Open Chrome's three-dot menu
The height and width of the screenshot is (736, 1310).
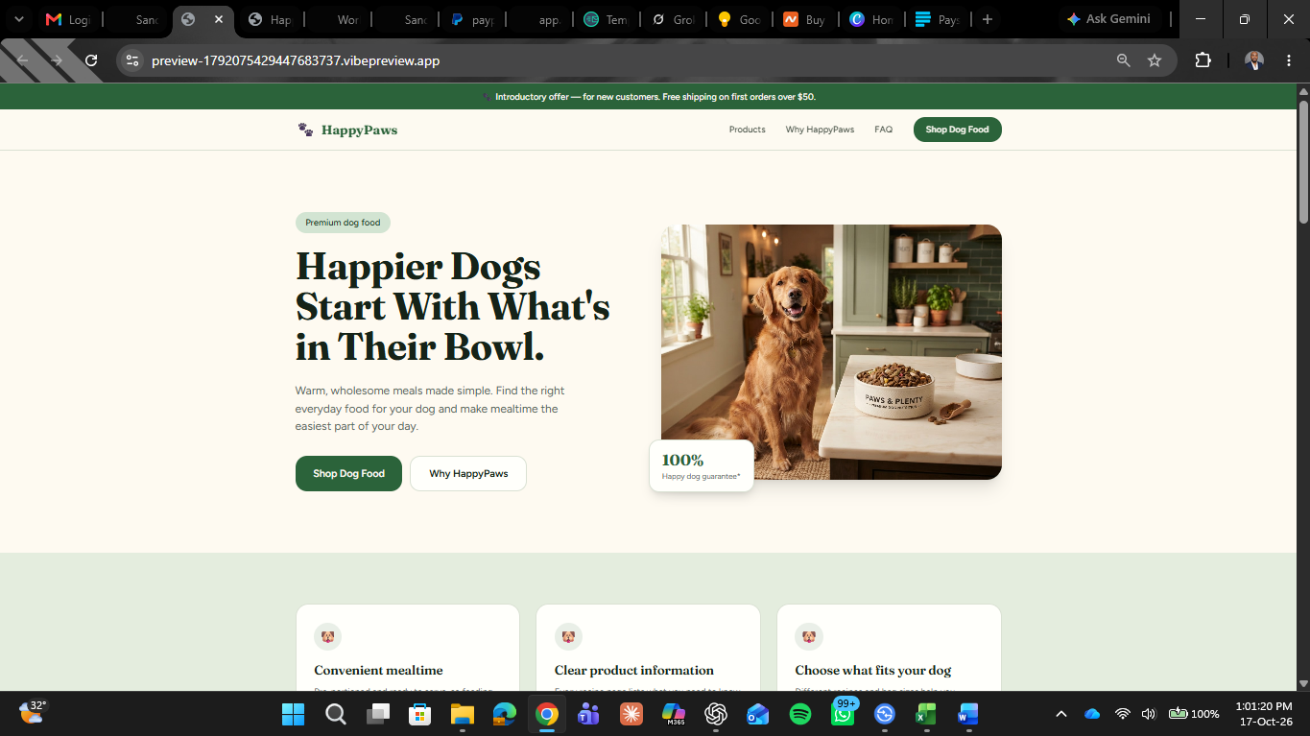(x=1289, y=60)
